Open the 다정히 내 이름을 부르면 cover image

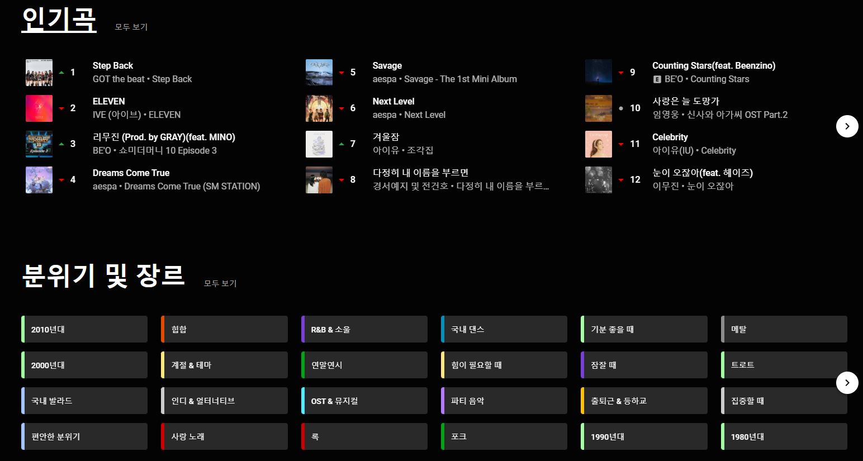[x=319, y=180]
